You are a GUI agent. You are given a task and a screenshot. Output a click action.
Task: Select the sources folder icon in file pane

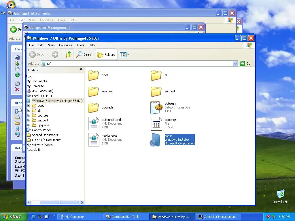tap(93, 92)
